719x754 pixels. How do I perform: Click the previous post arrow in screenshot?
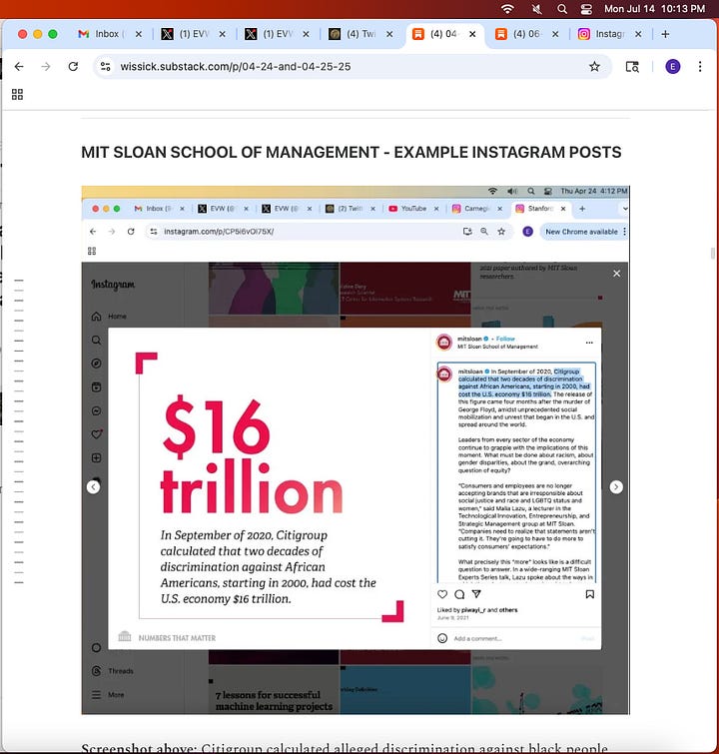pyautogui.click(x=93, y=487)
